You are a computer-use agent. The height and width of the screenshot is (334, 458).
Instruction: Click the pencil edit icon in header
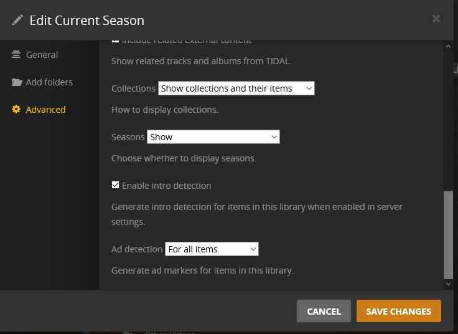point(17,20)
